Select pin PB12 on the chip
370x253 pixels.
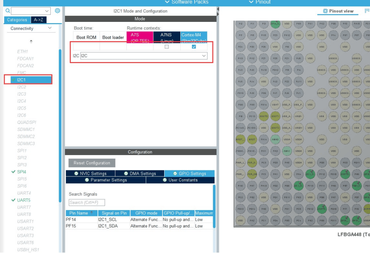tap(310, 209)
